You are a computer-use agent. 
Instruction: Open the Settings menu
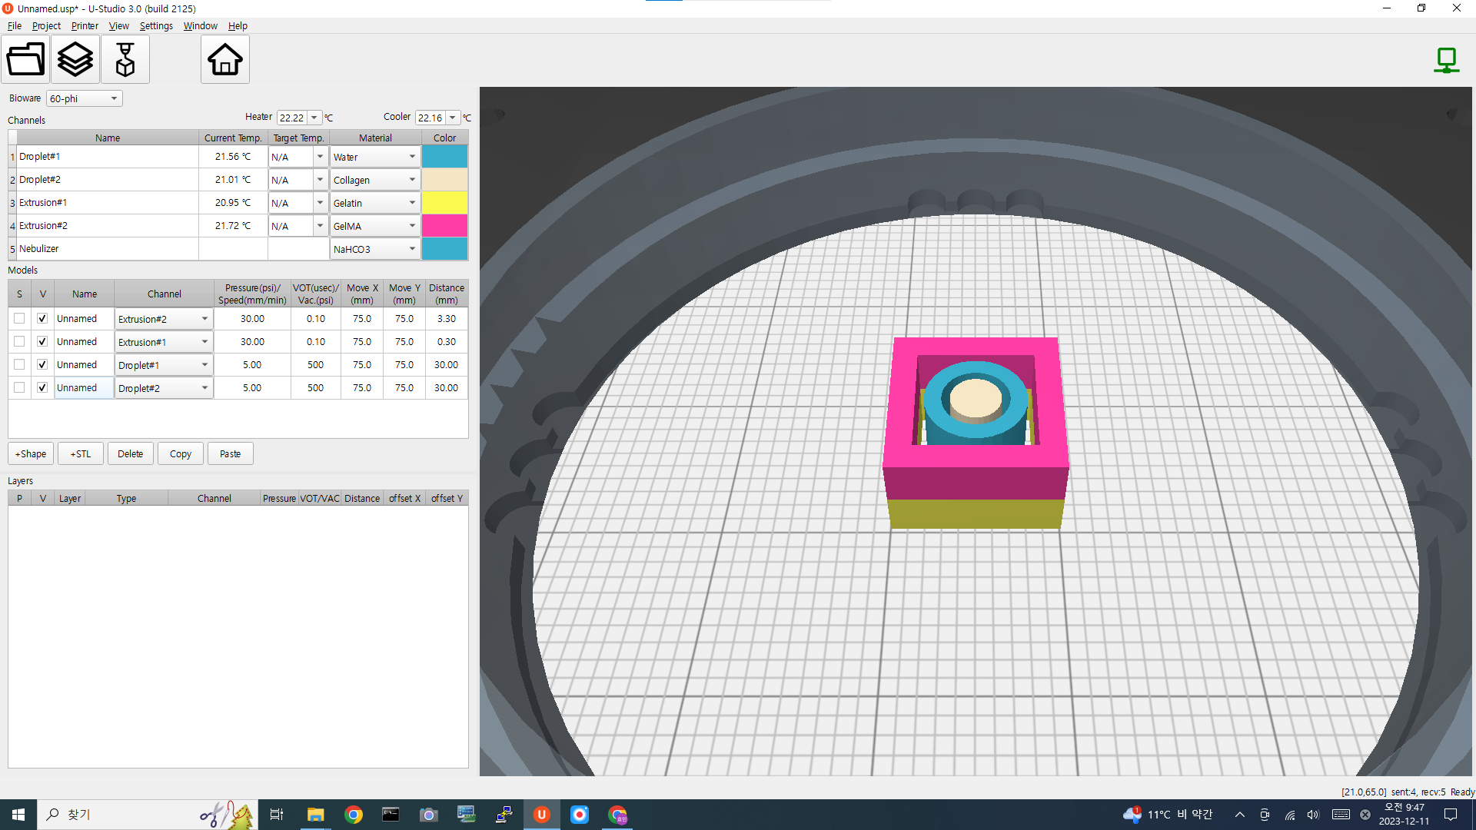[x=156, y=25]
